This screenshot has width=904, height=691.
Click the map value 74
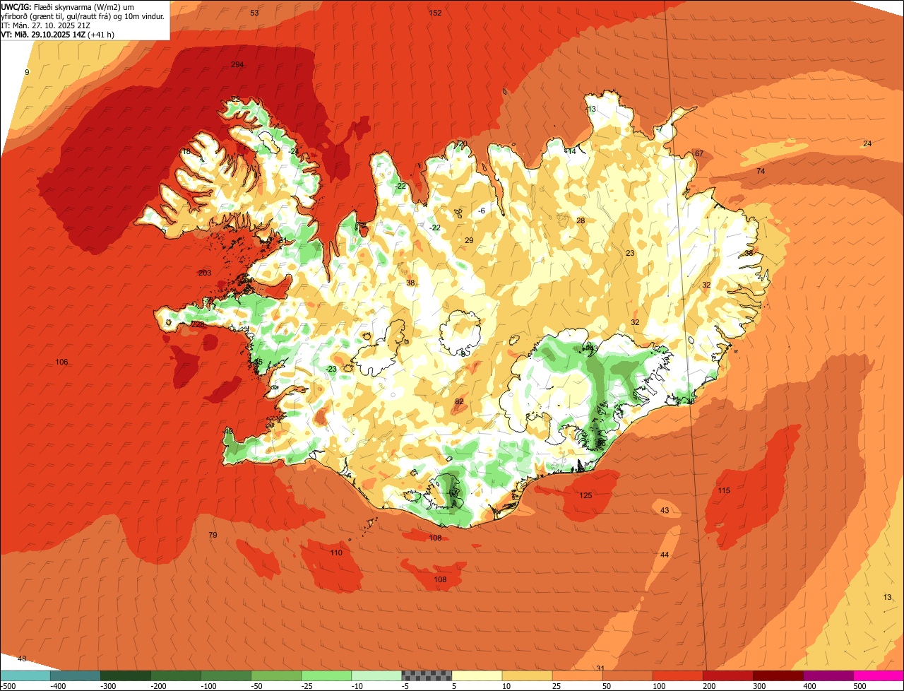pyautogui.click(x=761, y=171)
